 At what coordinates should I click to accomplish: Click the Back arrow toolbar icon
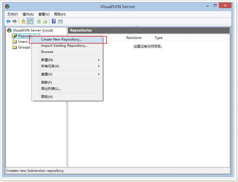tap(8, 21)
